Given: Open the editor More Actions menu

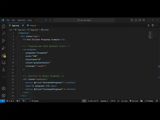Looking at the screenshot, I should (x=156, y=25).
